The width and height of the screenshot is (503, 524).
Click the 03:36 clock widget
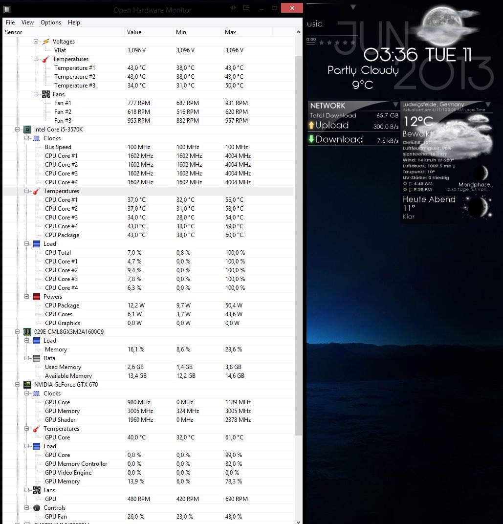point(391,54)
